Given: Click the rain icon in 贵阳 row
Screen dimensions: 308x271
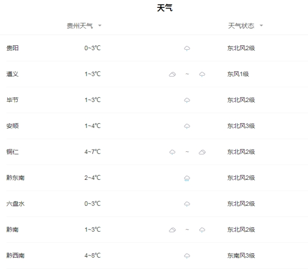Looking at the screenshot, I should click(x=187, y=48).
